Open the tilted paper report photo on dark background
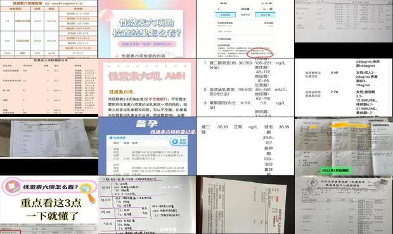This screenshot has width=393, height=234. (245, 205)
